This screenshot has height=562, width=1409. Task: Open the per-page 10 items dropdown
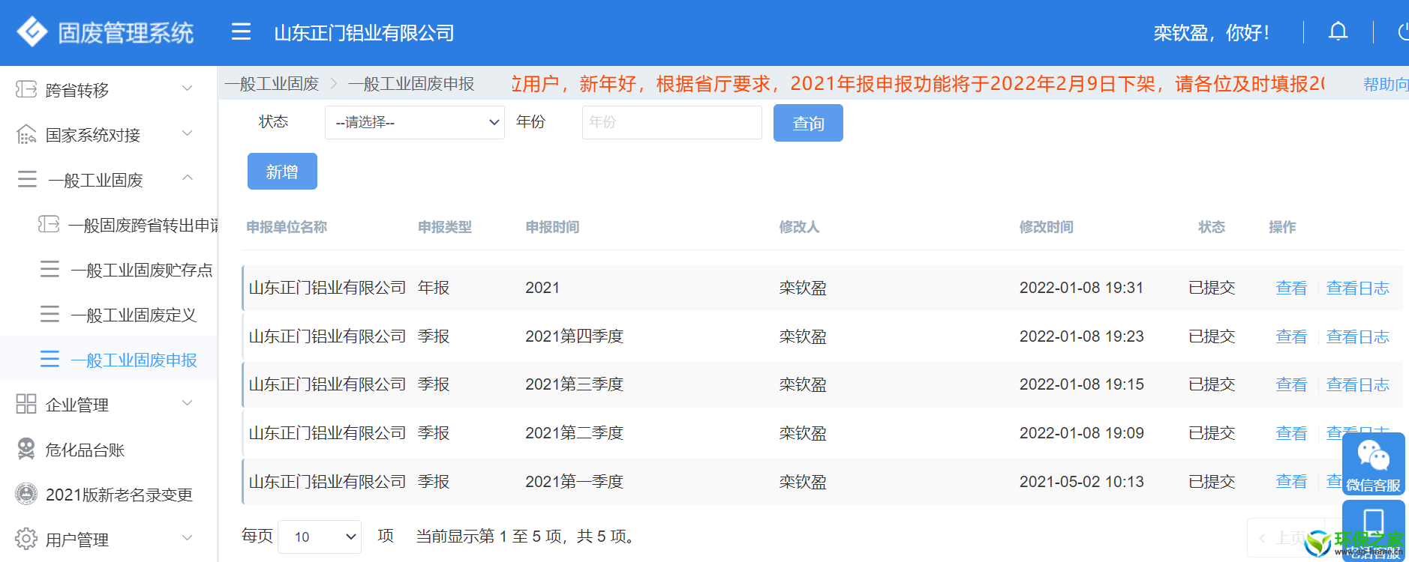320,537
